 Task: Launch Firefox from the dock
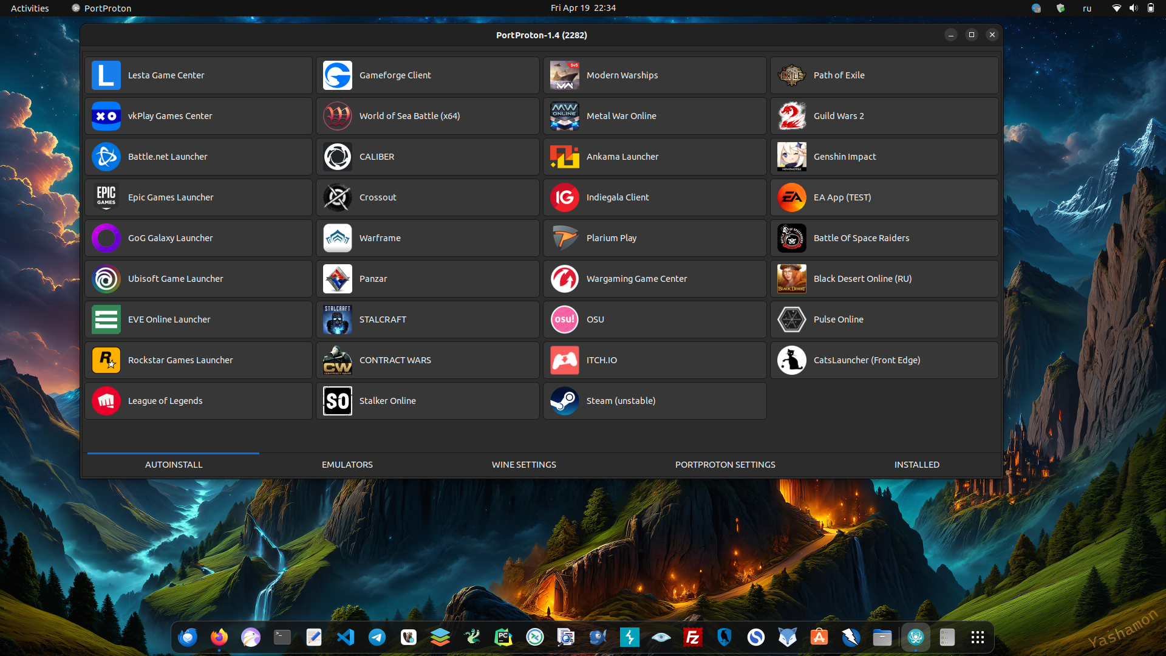pyautogui.click(x=219, y=637)
